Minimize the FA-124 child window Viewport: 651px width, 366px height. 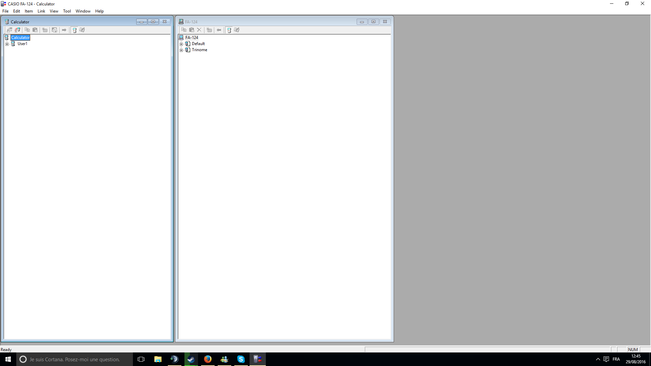(362, 22)
